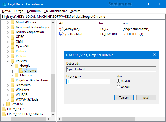Viewport: 166px width, 122px height.
Task: Cancel with the İptal button
Action: [x=146, y=97]
